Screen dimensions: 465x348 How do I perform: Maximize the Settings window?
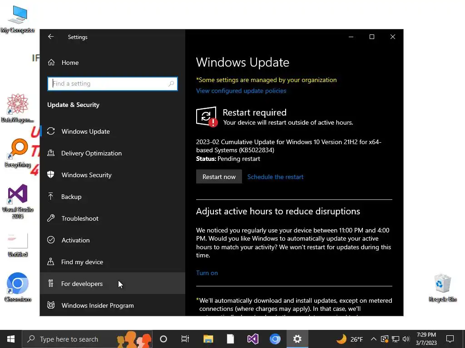[372, 37]
